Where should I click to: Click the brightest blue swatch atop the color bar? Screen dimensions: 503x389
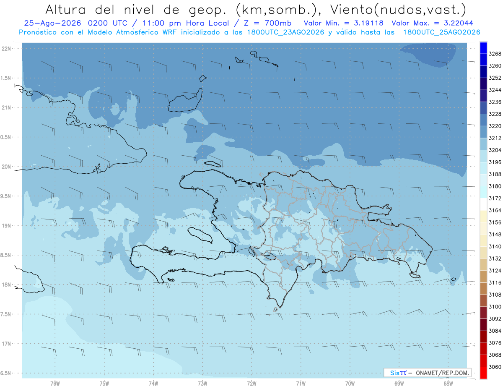point(483,47)
